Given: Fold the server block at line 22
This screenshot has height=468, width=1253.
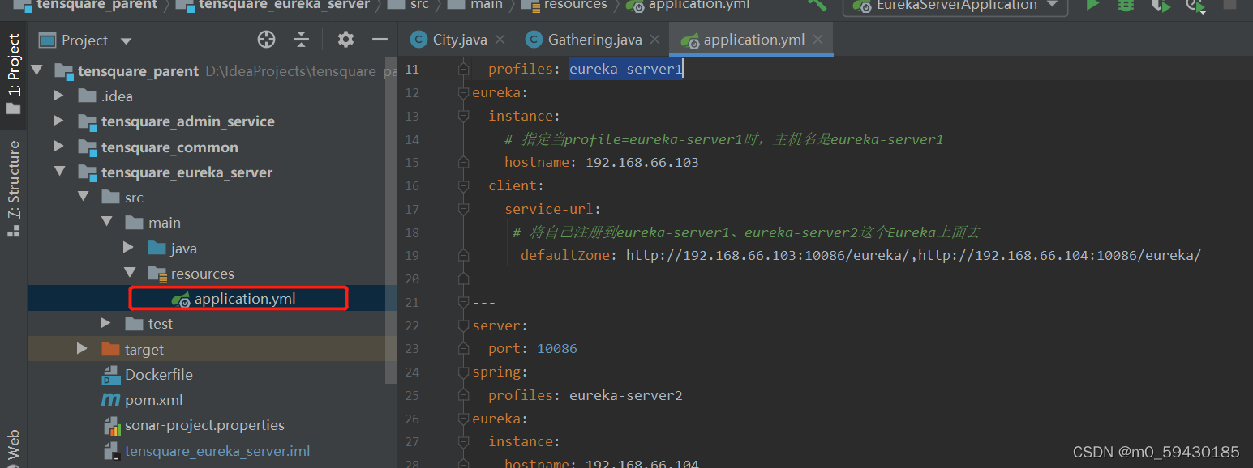Looking at the screenshot, I should [x=464, y=326].
